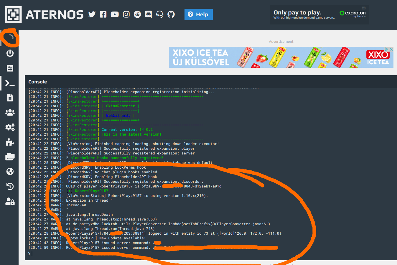The image size is (397, 265).
Task: Open the Aternos Instagram page
Action: tap(126, 14)
